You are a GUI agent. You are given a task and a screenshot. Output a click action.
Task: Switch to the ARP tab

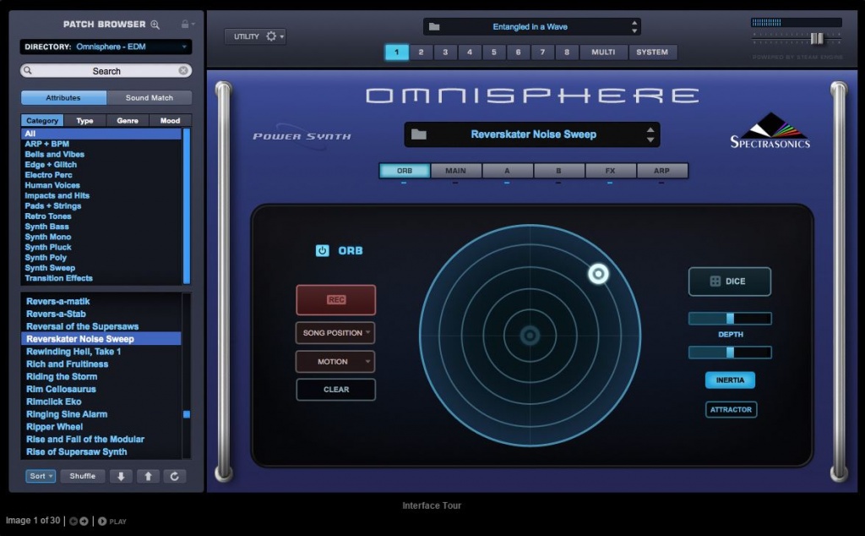click(662, 171)
